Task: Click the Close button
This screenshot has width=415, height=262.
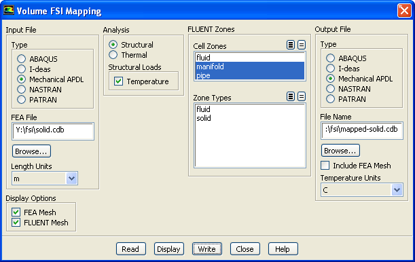Action: click(245, 249)
